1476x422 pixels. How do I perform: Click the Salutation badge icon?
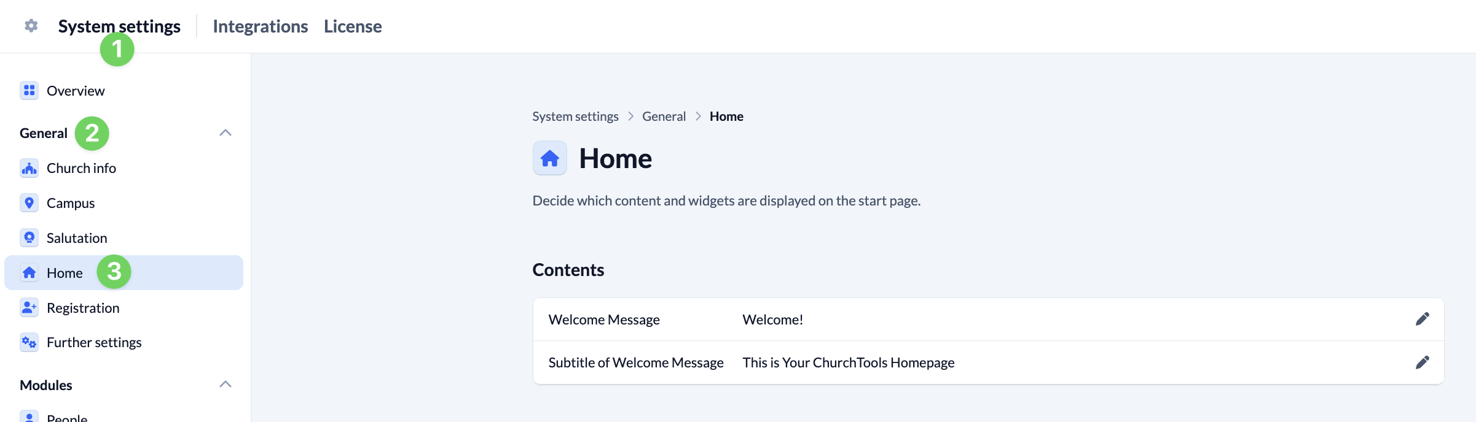point(29,238)
